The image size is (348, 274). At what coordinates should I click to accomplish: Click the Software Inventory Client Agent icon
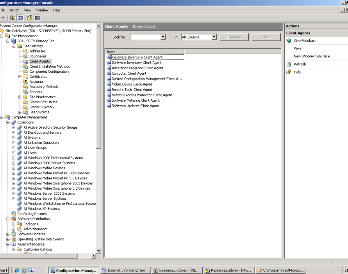point(109,63)
